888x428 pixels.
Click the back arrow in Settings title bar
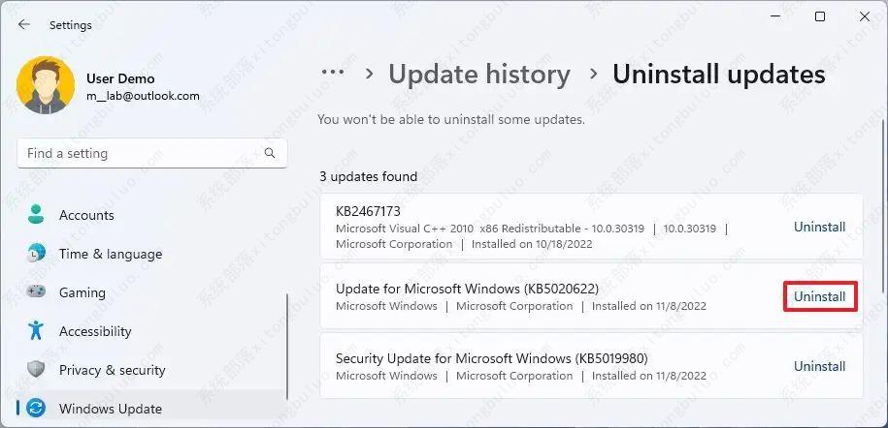(x=24, y=25)
